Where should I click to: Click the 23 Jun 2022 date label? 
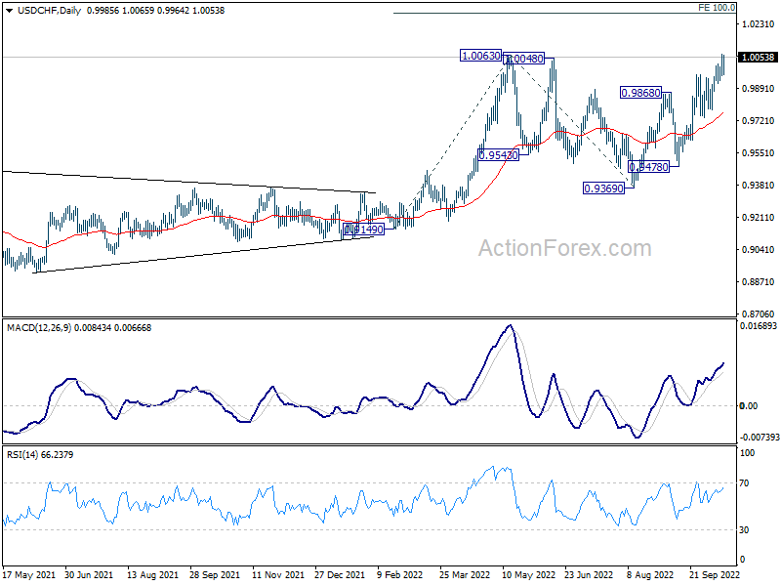pos(589,575)
